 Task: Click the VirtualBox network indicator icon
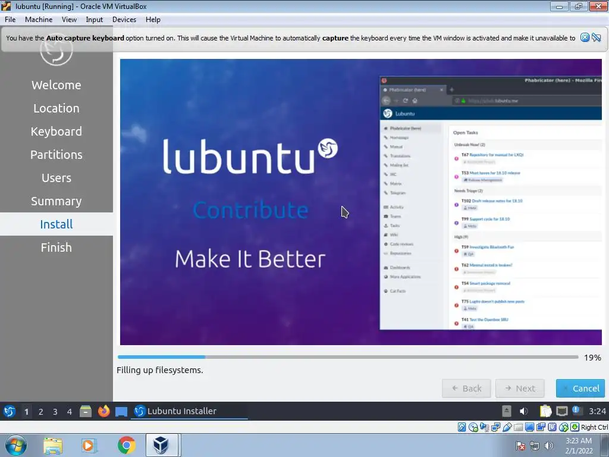coord(495,427)
